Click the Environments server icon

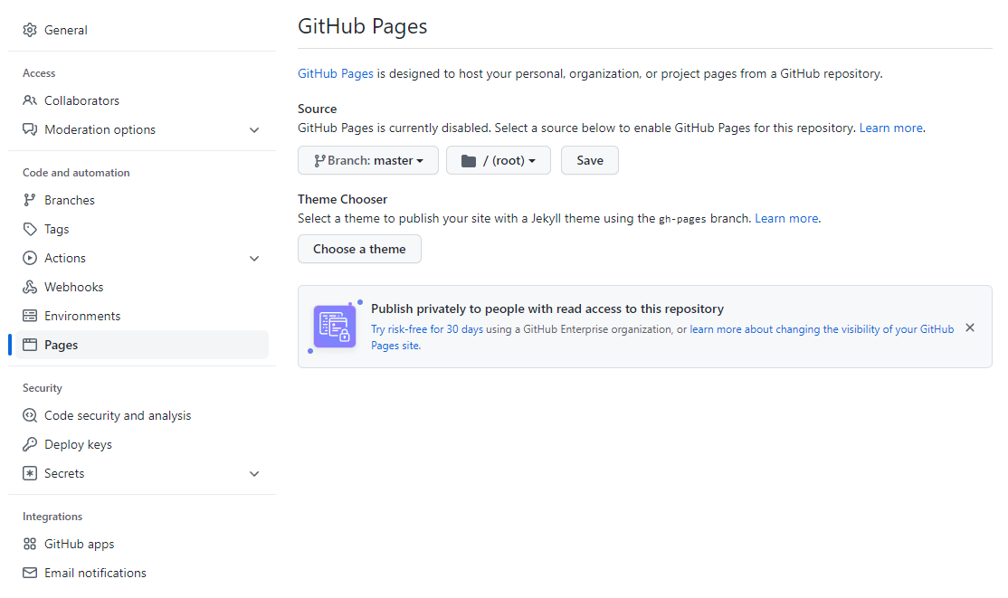30,316
